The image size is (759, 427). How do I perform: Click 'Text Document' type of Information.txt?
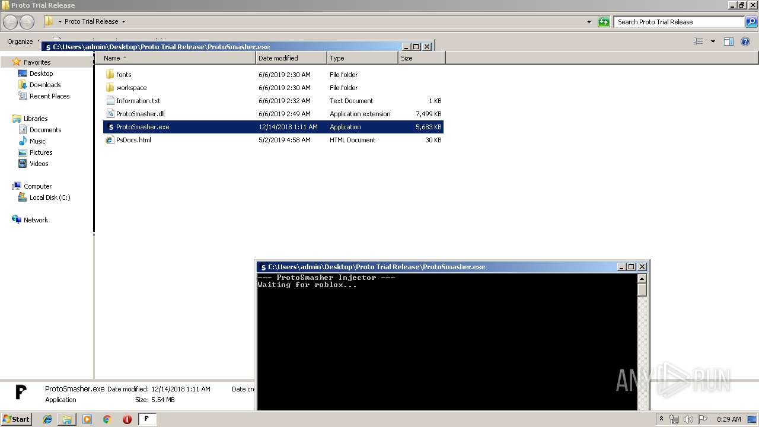click(x=352, y=101)
